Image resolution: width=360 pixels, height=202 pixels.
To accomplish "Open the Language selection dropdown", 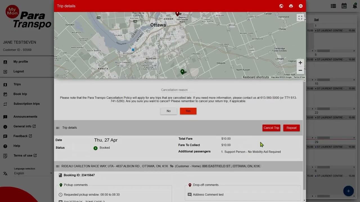I will pyautogui.click(x=33, y=173).
